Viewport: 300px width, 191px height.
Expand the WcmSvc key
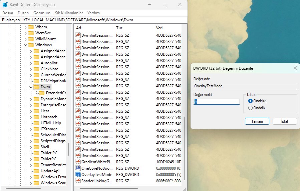click(25, 33)
